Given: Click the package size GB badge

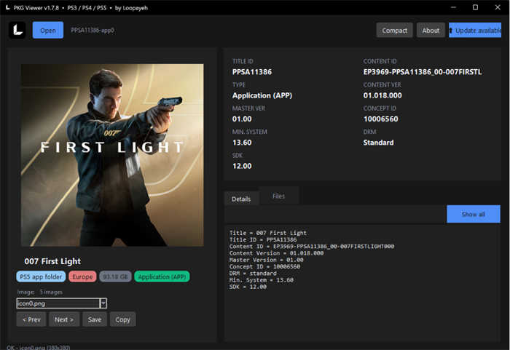Looking at the screenshot, I should pos(115,277).
